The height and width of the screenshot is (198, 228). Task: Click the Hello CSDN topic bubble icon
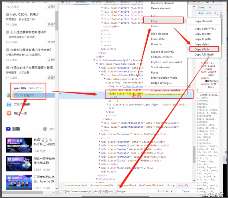pyautogui.click(x=8, y=15)
